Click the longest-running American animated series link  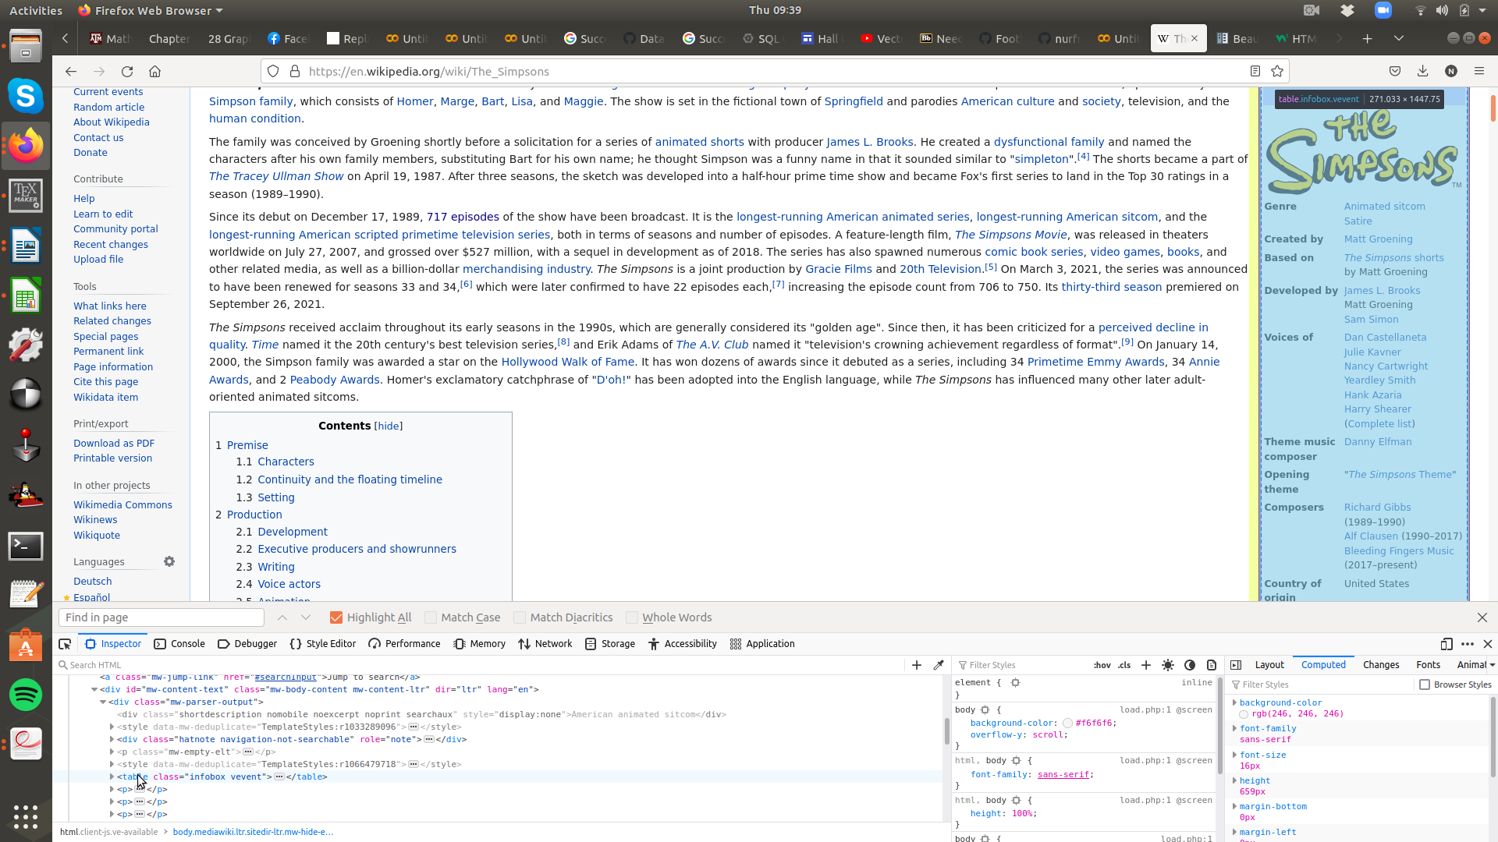tap(853, 216)
